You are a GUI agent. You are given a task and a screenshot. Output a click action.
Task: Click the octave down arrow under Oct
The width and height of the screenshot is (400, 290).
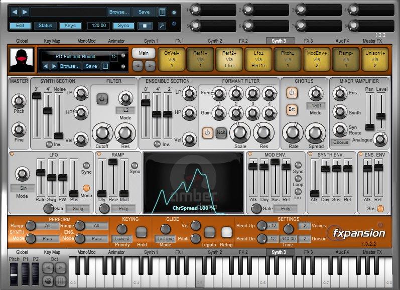[48, 267]
